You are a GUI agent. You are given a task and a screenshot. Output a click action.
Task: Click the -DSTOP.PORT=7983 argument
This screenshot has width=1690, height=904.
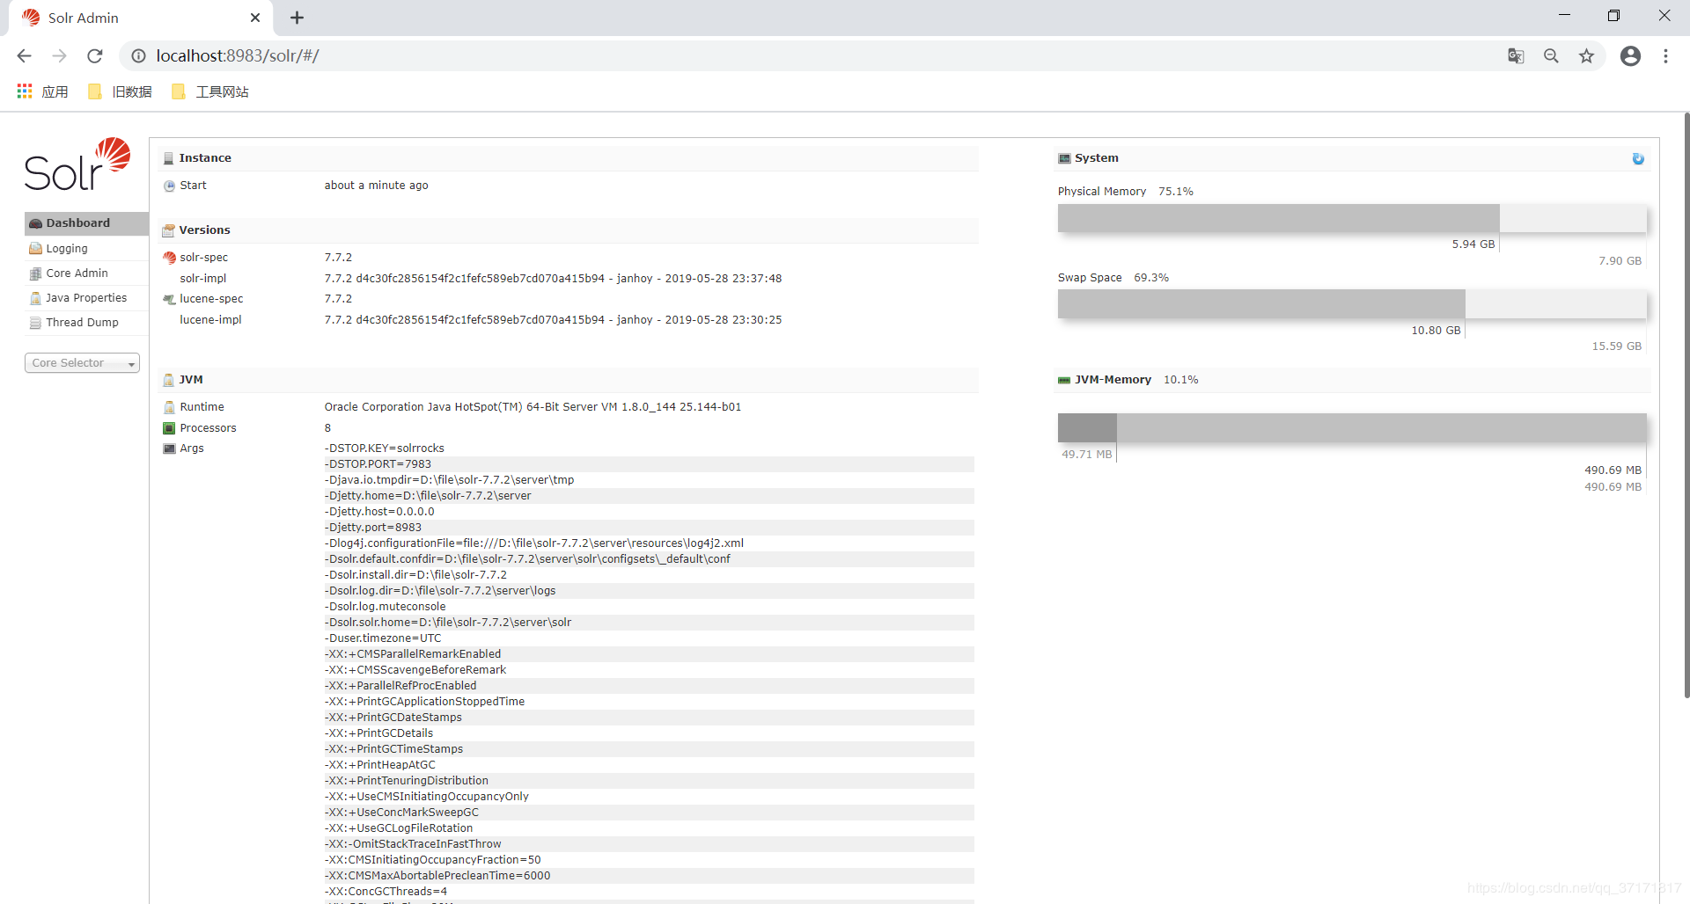(x=378, y=464)
